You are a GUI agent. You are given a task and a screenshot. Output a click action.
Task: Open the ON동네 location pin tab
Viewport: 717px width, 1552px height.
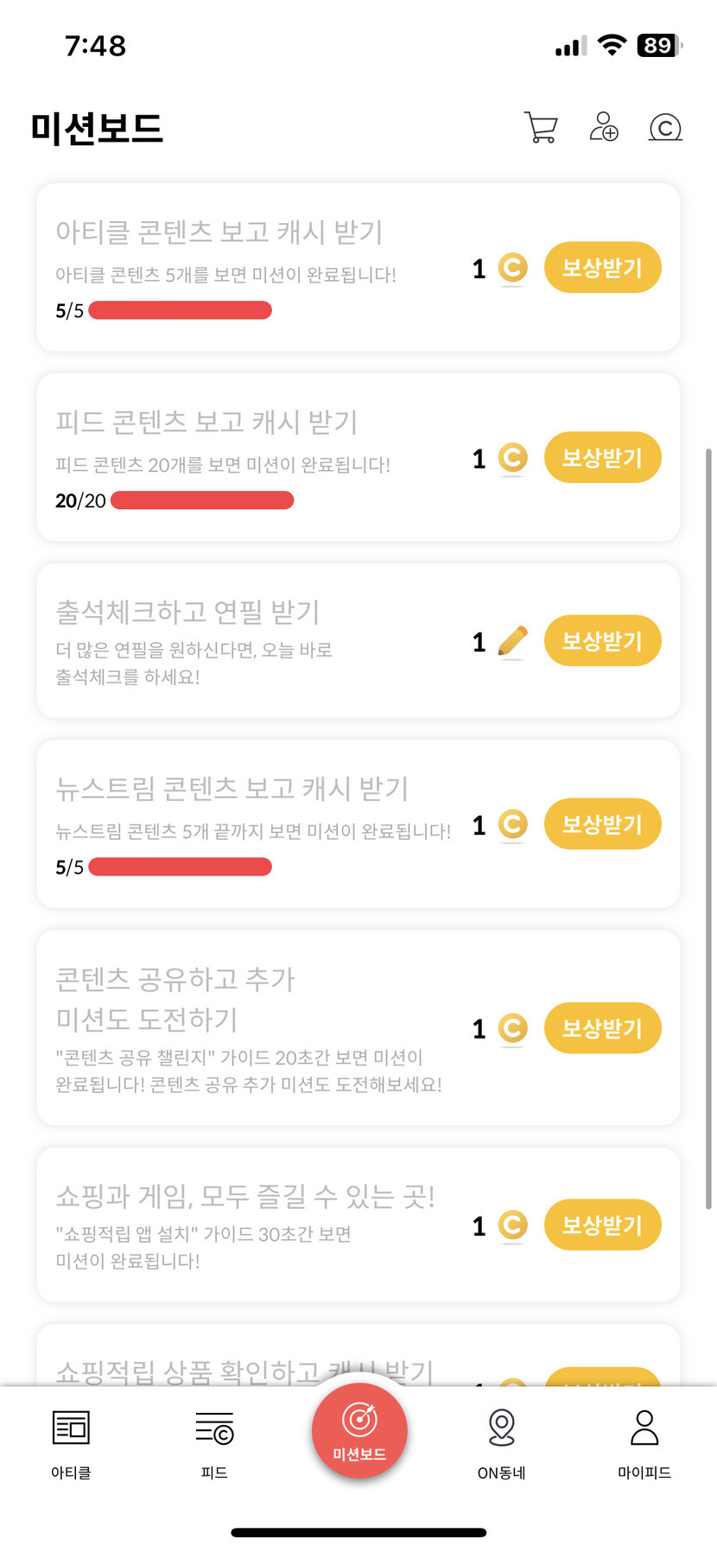pyautogui.click(x=501, y=1428)
